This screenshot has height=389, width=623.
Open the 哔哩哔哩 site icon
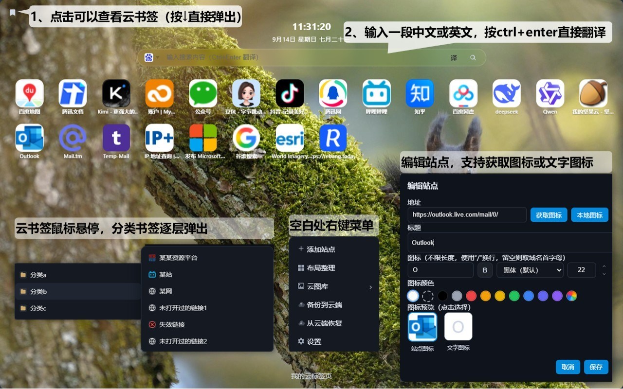point(377,93)
